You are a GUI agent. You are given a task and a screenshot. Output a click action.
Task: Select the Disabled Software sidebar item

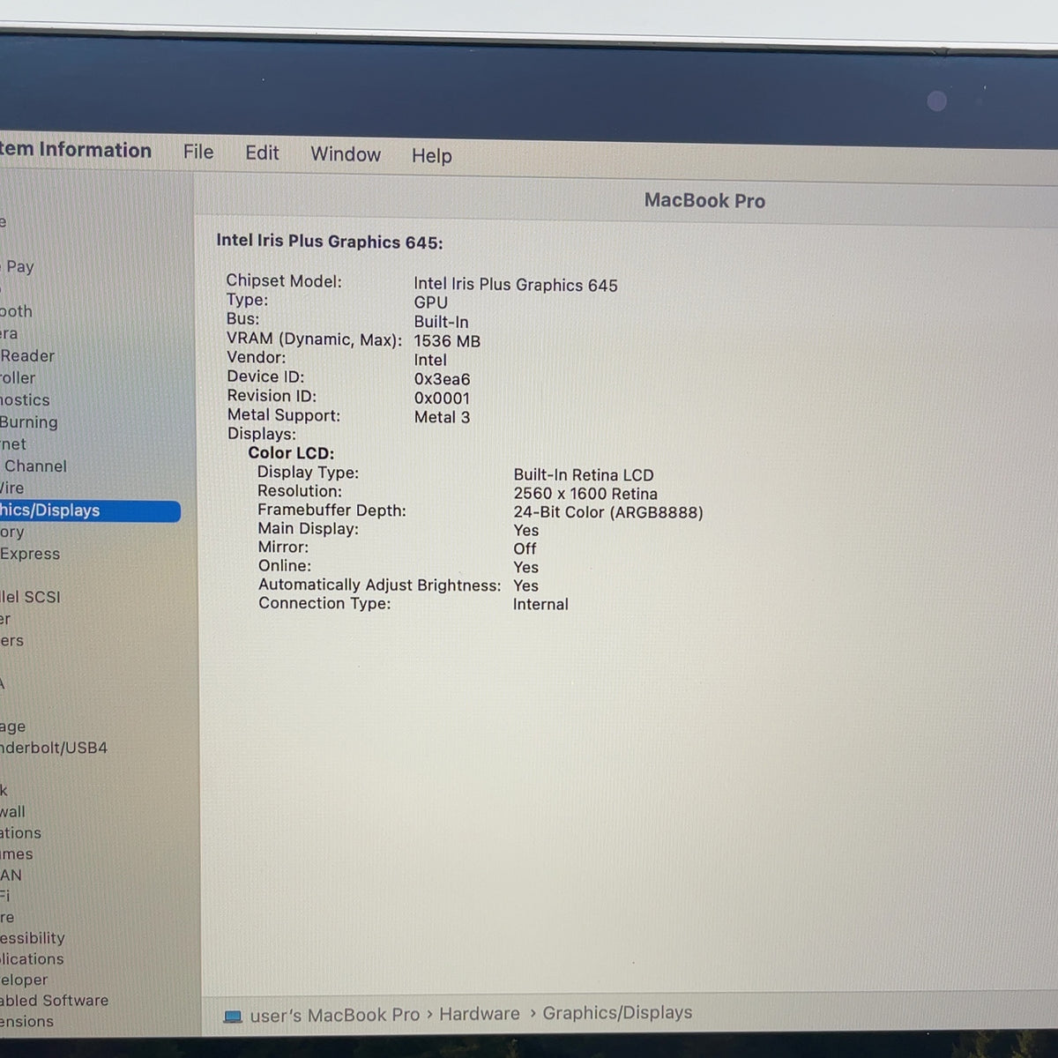click(x=55, y=1001)
